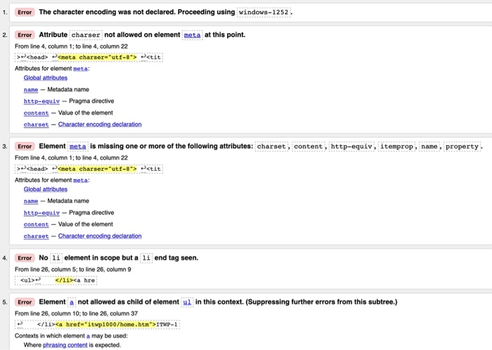Image resolution: width=492 pixels, height=350 pixels.
Task: Click the 'property' code in error 3 heading
Action: point(462,146)
